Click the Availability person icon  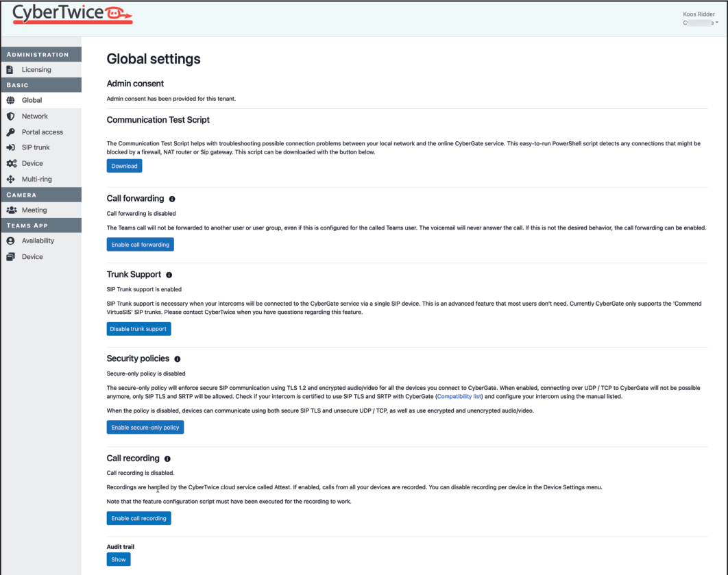(11, 241)
